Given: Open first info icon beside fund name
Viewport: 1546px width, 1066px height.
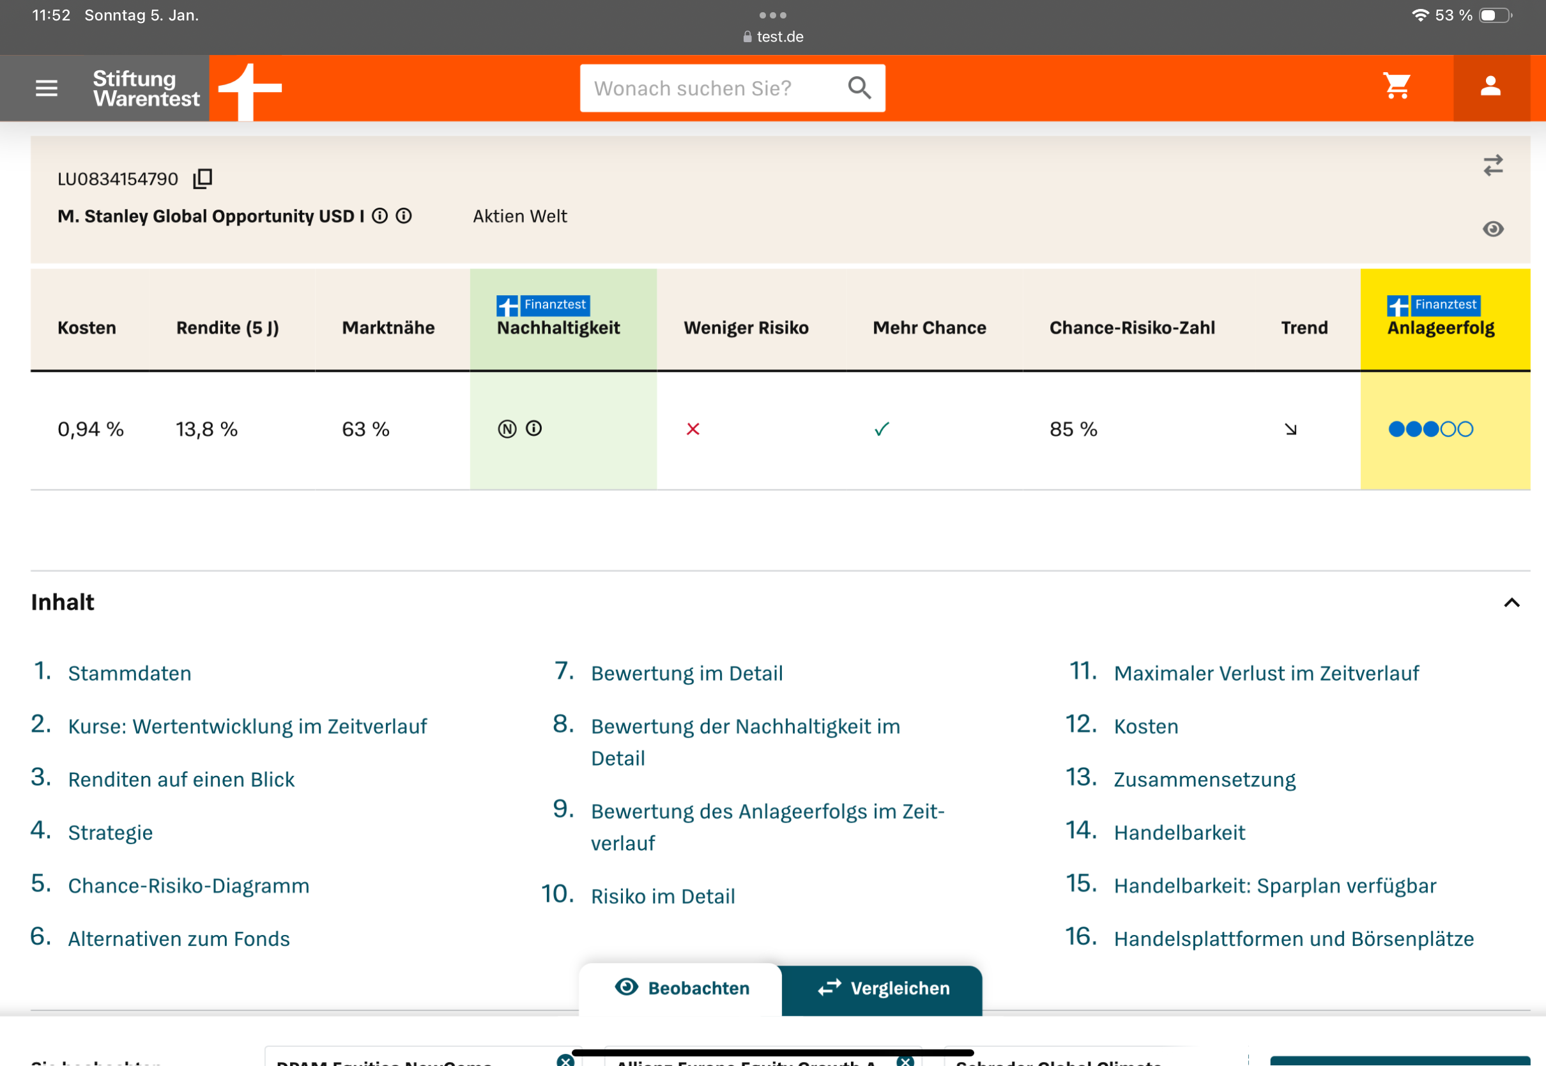Looking at the screenshot, I should click(x=380, y=216).
